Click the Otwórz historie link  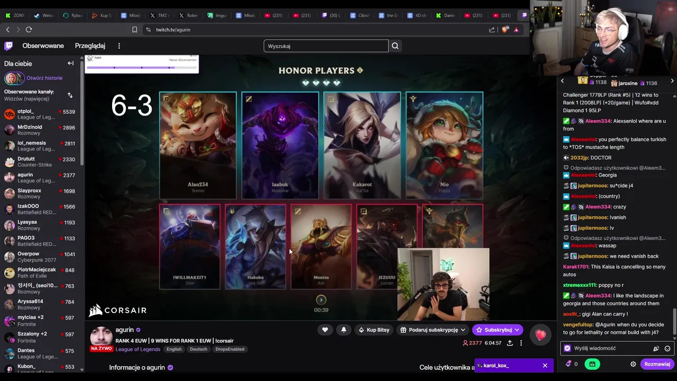44,78
